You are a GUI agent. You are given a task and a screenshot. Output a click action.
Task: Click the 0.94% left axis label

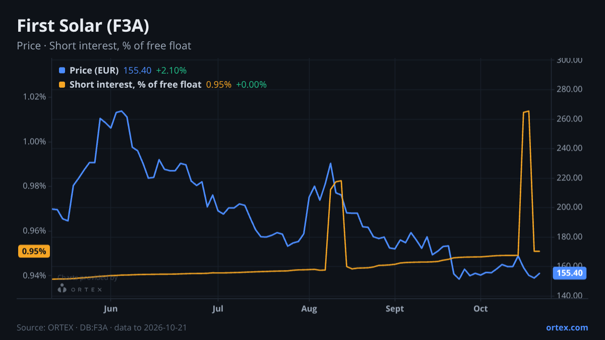[x=35, y=276]
